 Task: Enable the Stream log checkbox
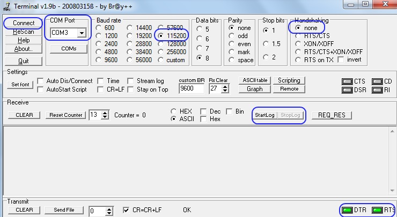(x=130, y=81)
